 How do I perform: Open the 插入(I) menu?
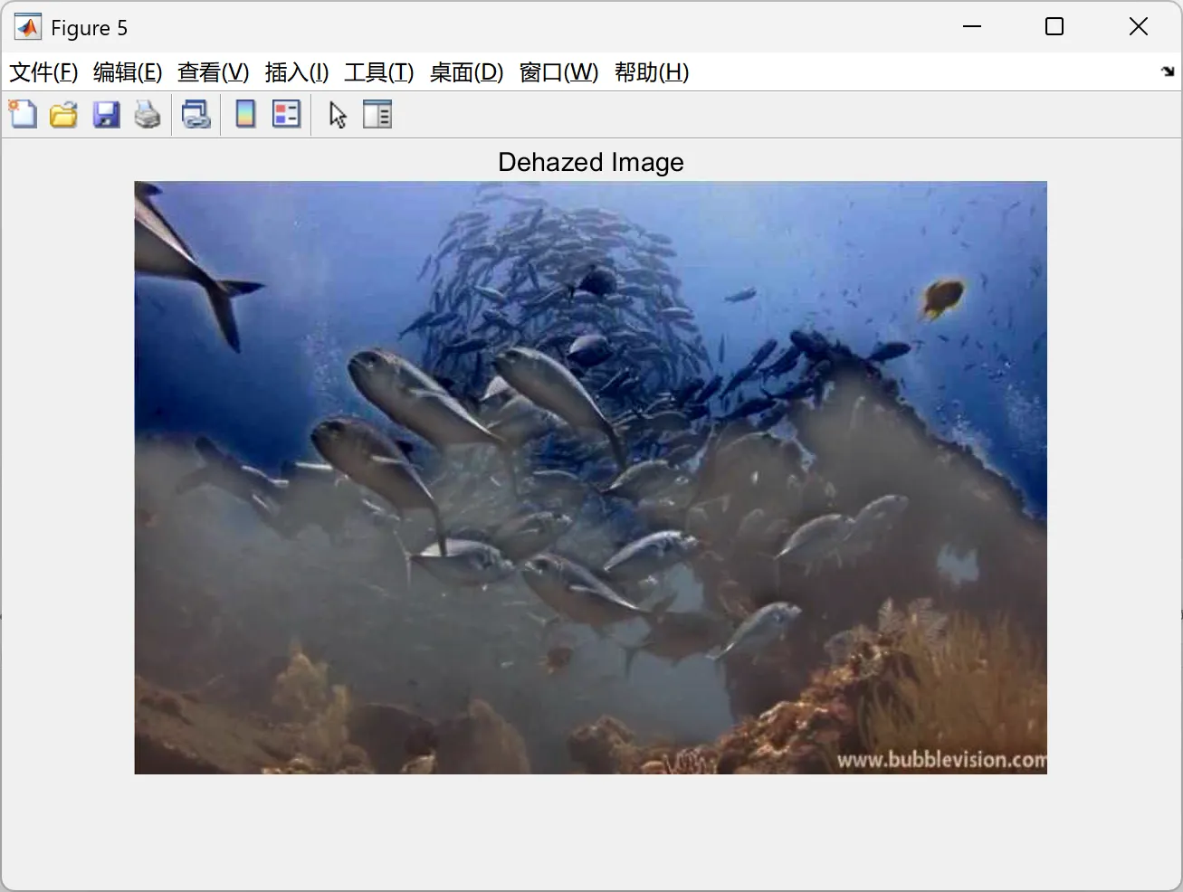(297, 72)
